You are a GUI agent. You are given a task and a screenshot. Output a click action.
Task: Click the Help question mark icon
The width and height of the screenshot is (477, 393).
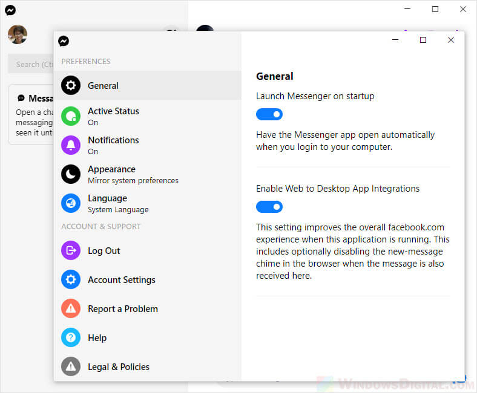coord(71,337)
